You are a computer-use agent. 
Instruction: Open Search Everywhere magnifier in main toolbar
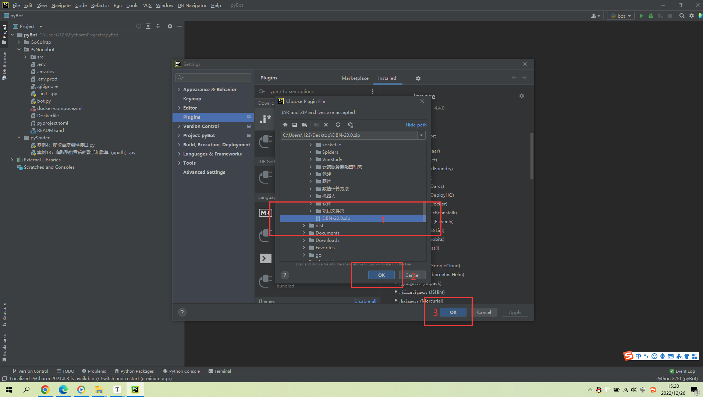click(682, 16)
